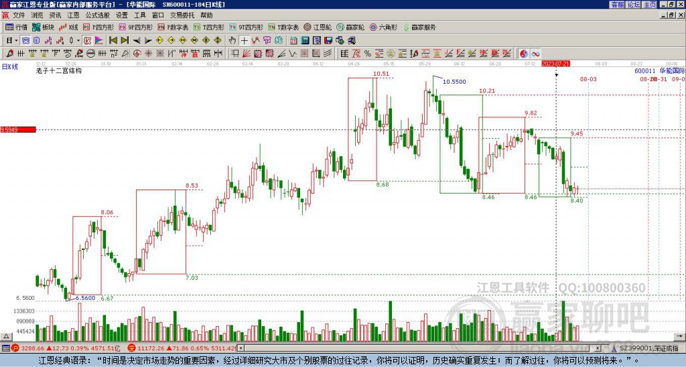Click the horizontal scrollbar right arrow
This screenshot has height=367, width=686.
(x=598, y=348)
